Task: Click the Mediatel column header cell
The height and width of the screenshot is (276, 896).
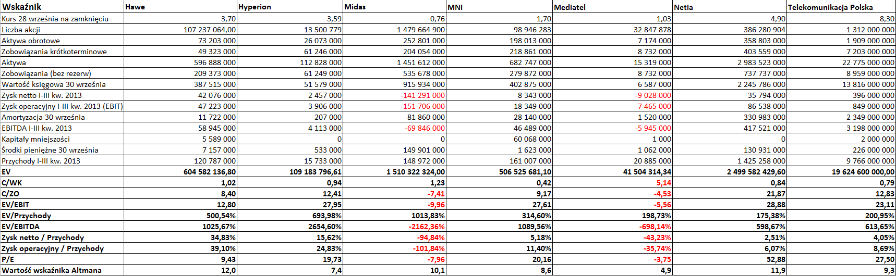Action: (613, 7)
